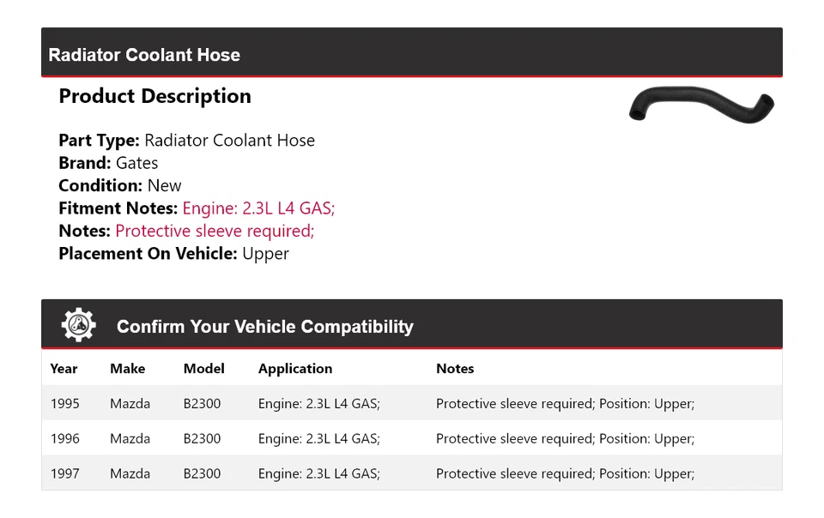Click the Mazda make cell in the 1995 row

[x=130, y=403]
